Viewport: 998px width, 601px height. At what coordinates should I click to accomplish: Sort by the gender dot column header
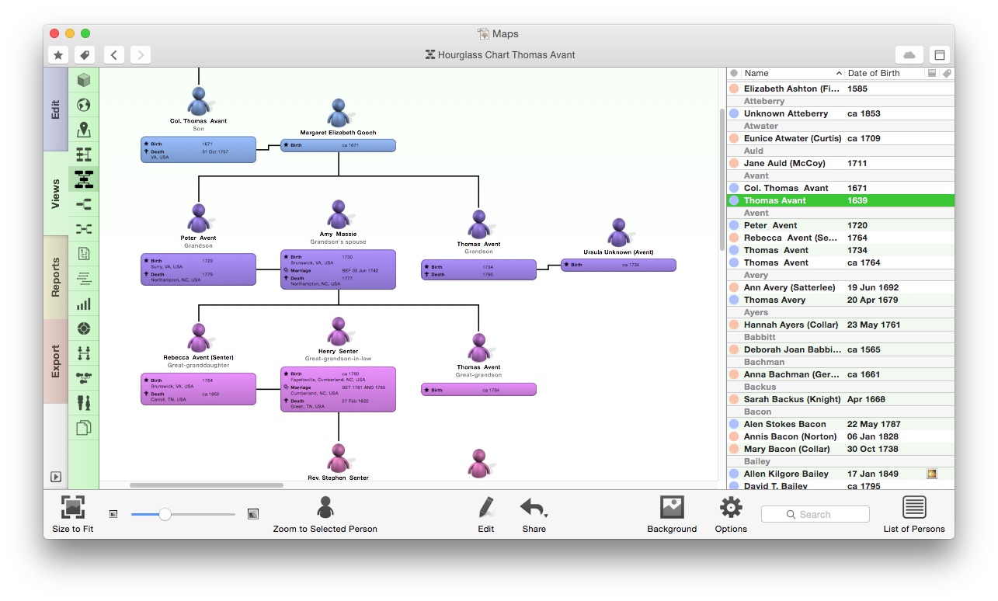pos(734,73)
